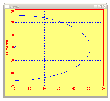This screenshot has height=101, width=110.
Task: Click the y-axis tick label -60
Action: (x=12, y=86)
